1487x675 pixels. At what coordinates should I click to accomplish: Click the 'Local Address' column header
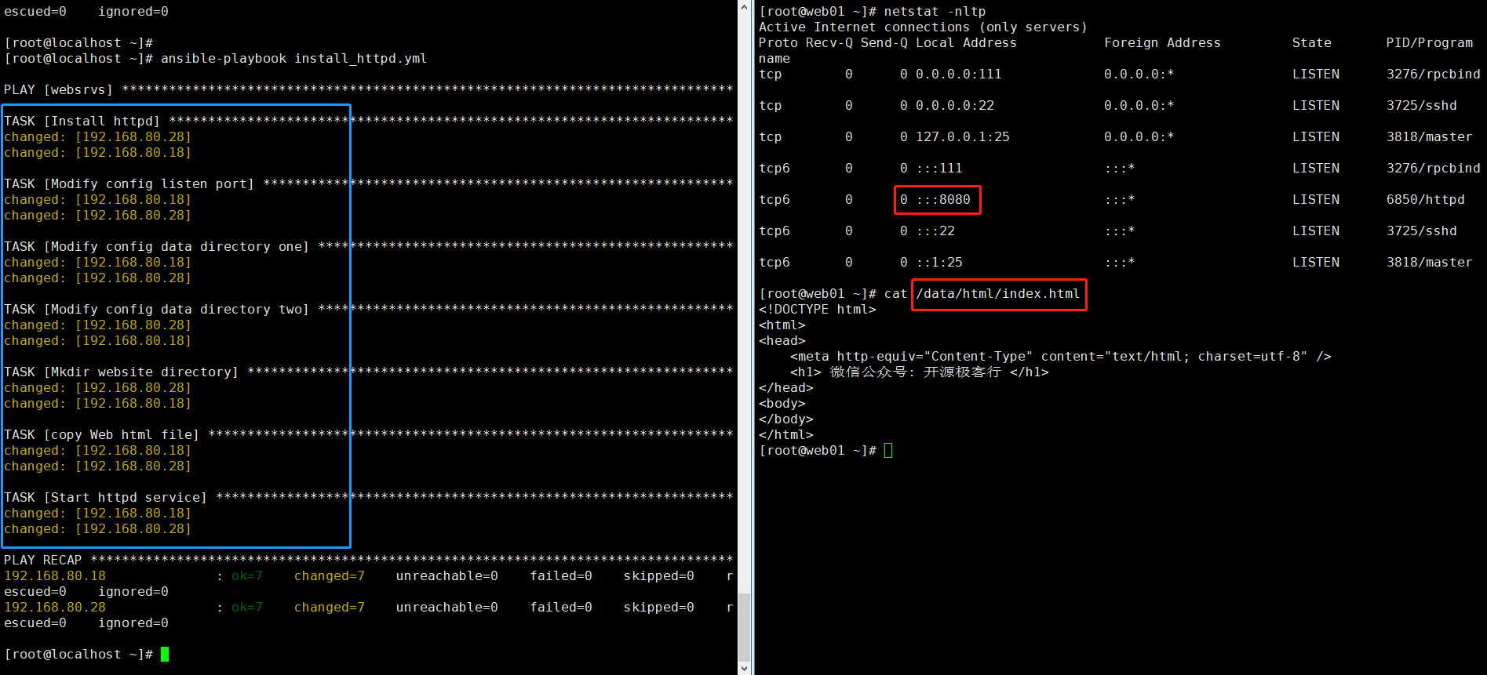(x=967, y=43)
